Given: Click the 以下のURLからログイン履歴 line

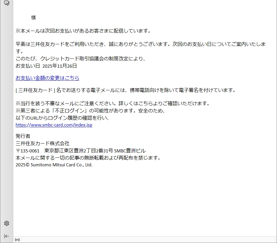Looking at the screenshot, I should point(63,118).
